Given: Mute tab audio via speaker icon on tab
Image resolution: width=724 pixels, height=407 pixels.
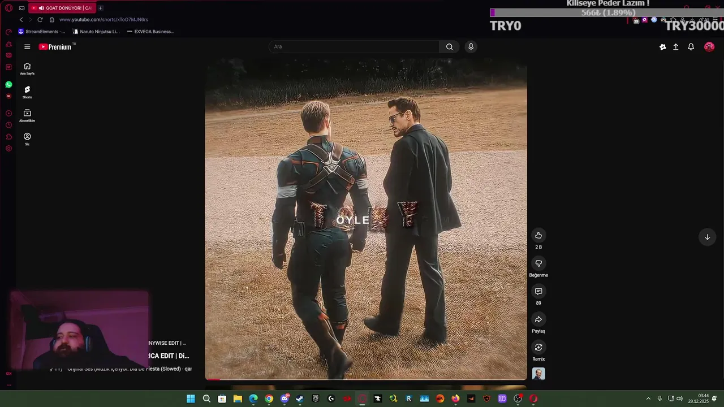Looking at the screenshot, I should [x=41, y=8].
